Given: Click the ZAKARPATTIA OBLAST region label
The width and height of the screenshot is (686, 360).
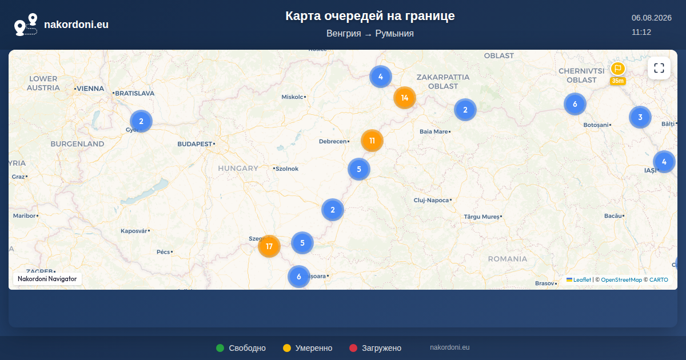Looking at the screenshot, I should click(x=443, y=81).
